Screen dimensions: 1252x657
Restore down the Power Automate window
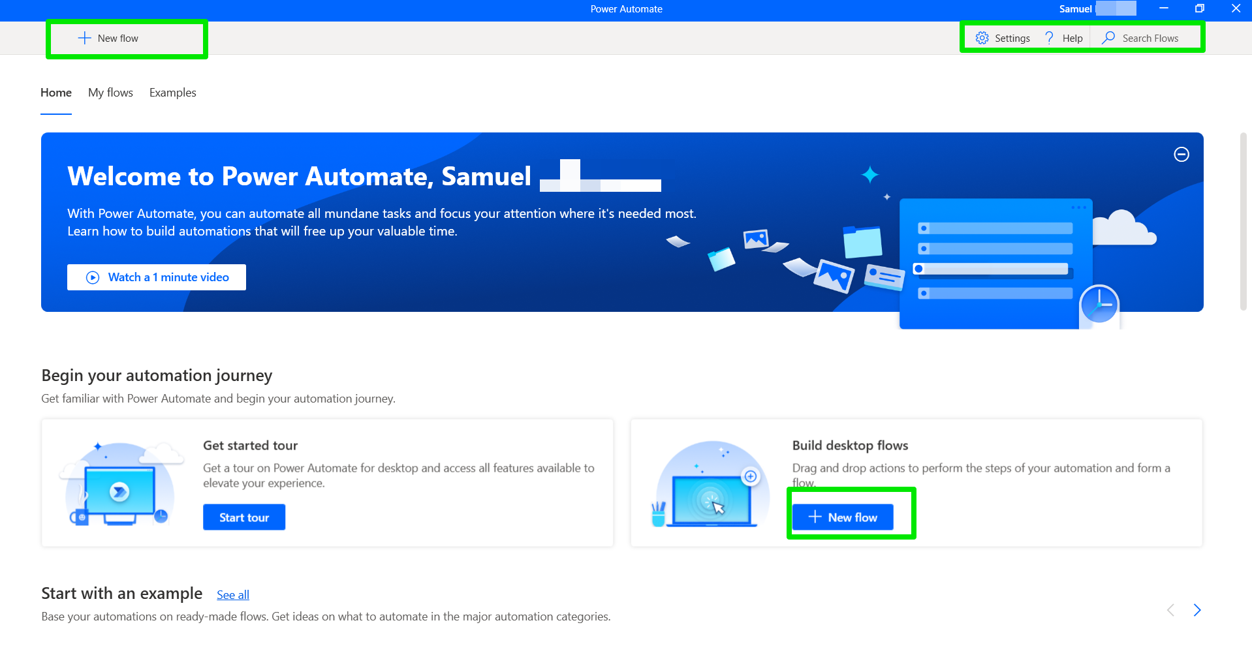[1200, 8]
